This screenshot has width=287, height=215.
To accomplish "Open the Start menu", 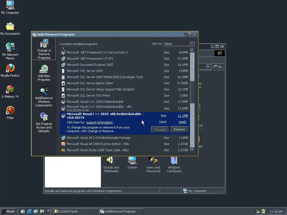I will [8, 211].
